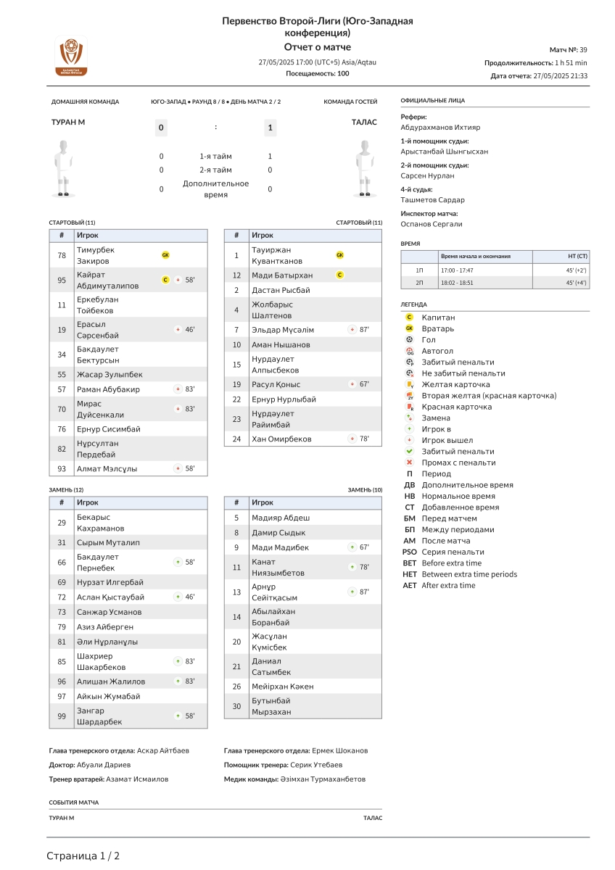
Task: Click the home team score box showing 0
Action: [162, 128]
